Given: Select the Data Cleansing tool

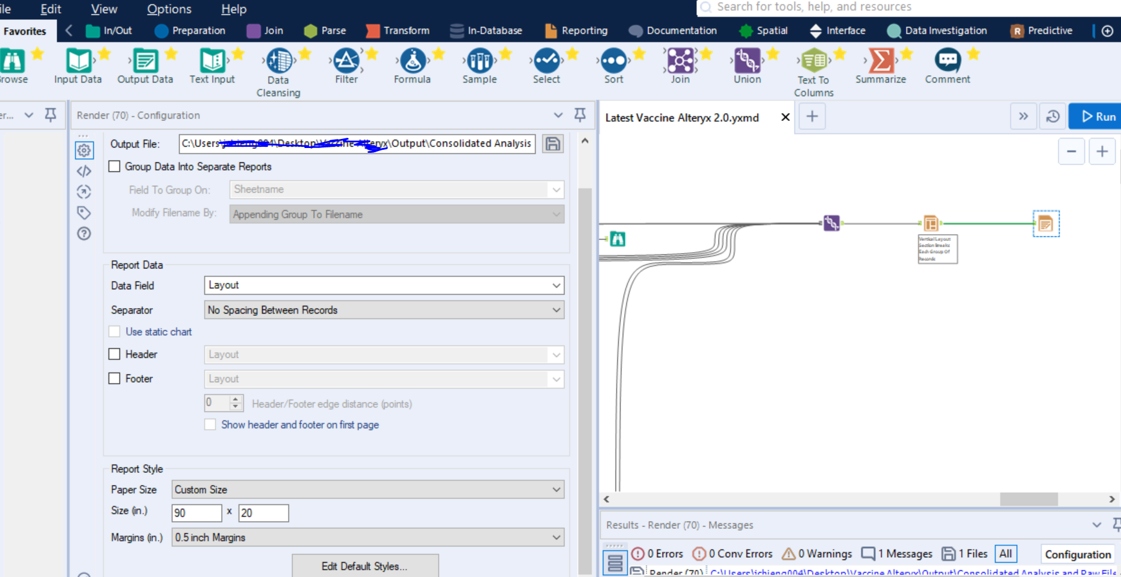Looking at the screenshot, I should (x=278, y=63).
